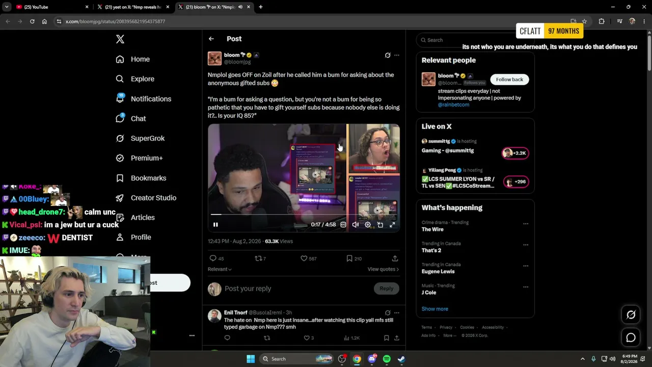Open the browser extensions menu
This screenshot has height=367, width=652.
tap(602, 21)
